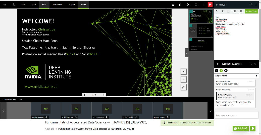Insert numbered list in note
This screenshot has width=261, height=135.
[240, 11]
